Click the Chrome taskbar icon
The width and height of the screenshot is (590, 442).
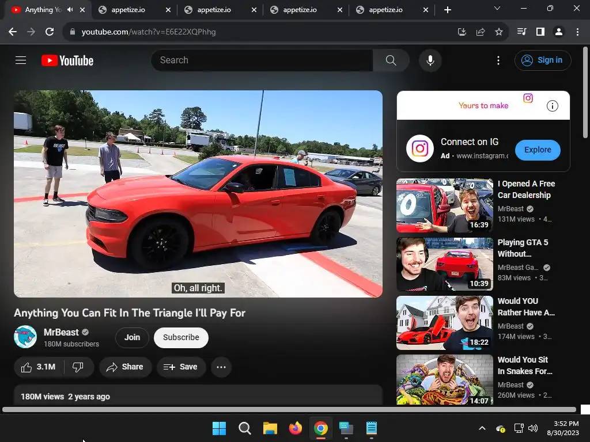[320, 428]
